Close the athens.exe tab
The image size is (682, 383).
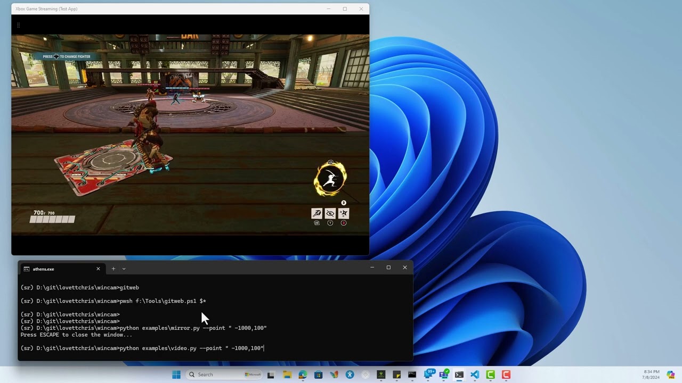point(98,269)
